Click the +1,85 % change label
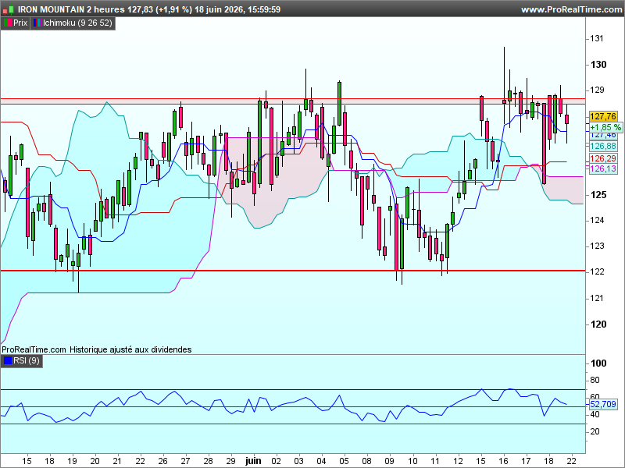Image resolution: width=625 pixels, height=468 pixels. pos(605,127)
